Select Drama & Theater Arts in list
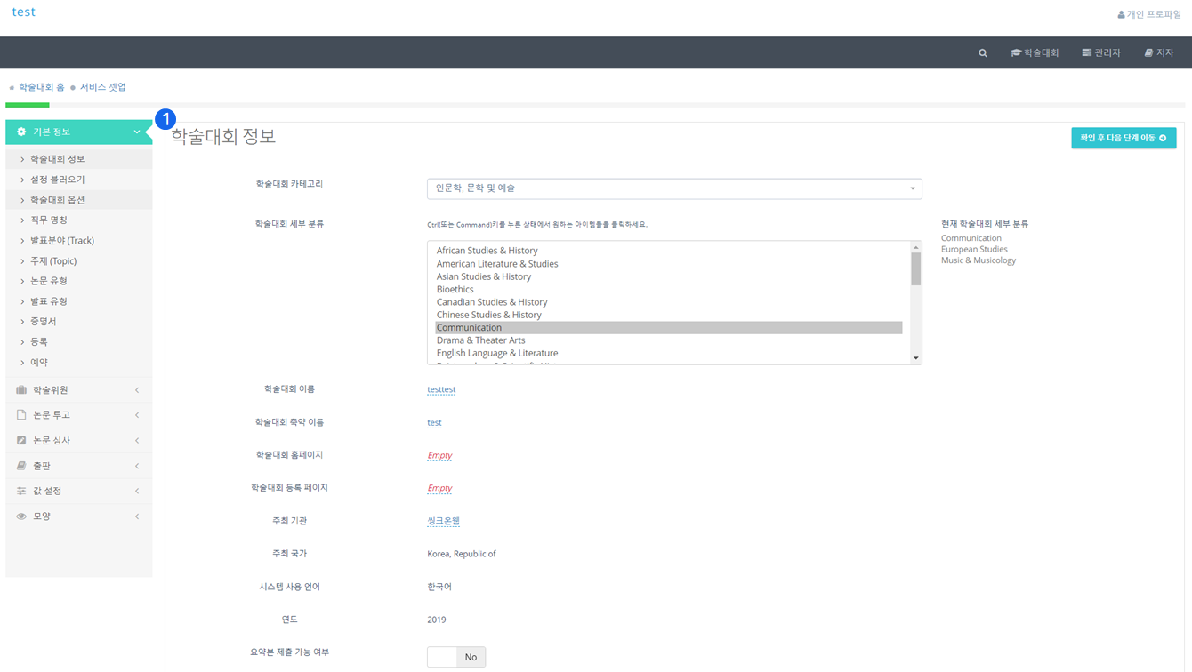Viewport: 1192px width, 672px height. click(x=668, y=340)
